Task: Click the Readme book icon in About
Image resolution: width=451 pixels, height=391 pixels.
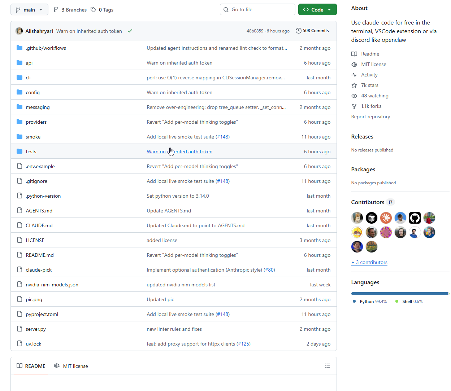Action: pyautogui.click(x=354, y=54)
